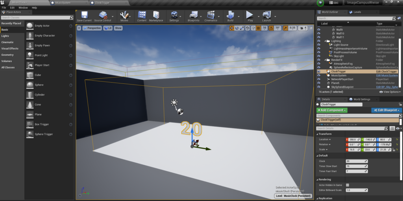403x201 pixels.
Task: Click the green Add Component button
Action: [x=332, y=111]
